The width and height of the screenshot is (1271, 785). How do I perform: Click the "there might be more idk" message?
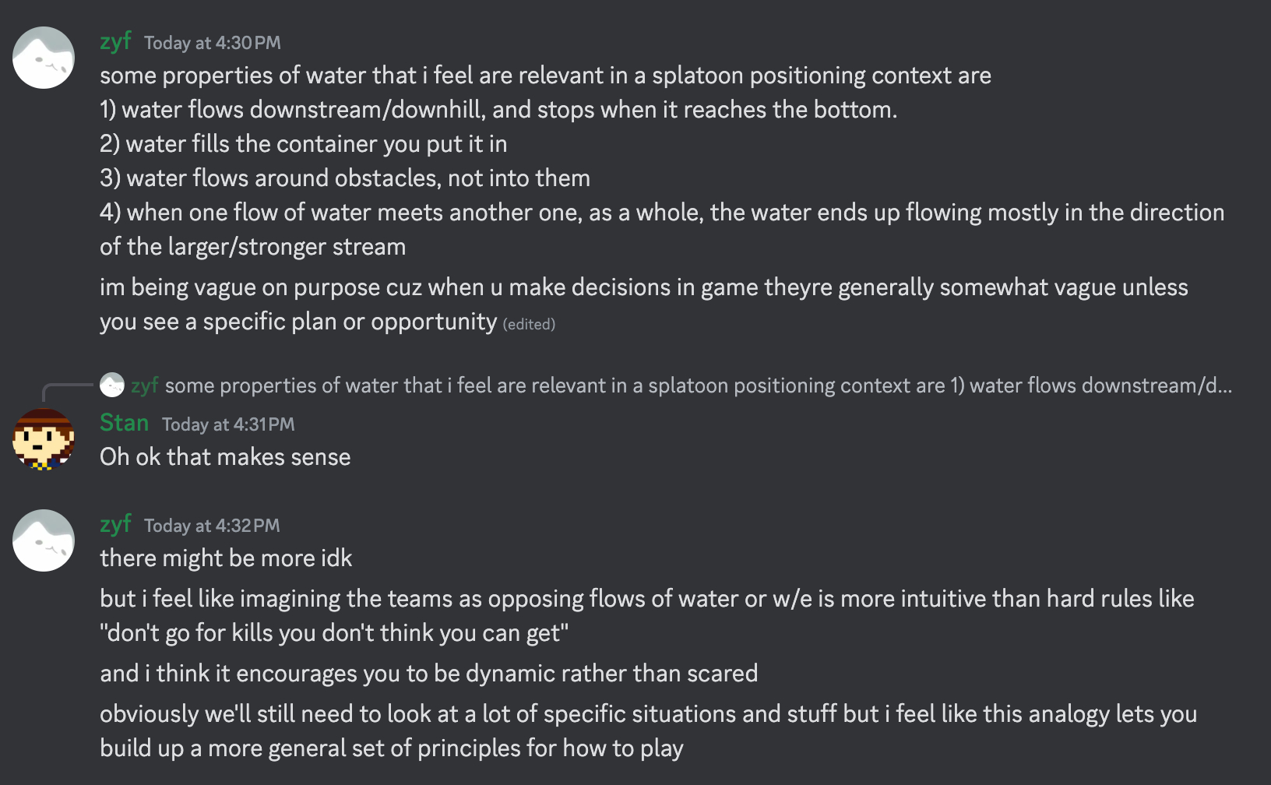pos(226,558)
